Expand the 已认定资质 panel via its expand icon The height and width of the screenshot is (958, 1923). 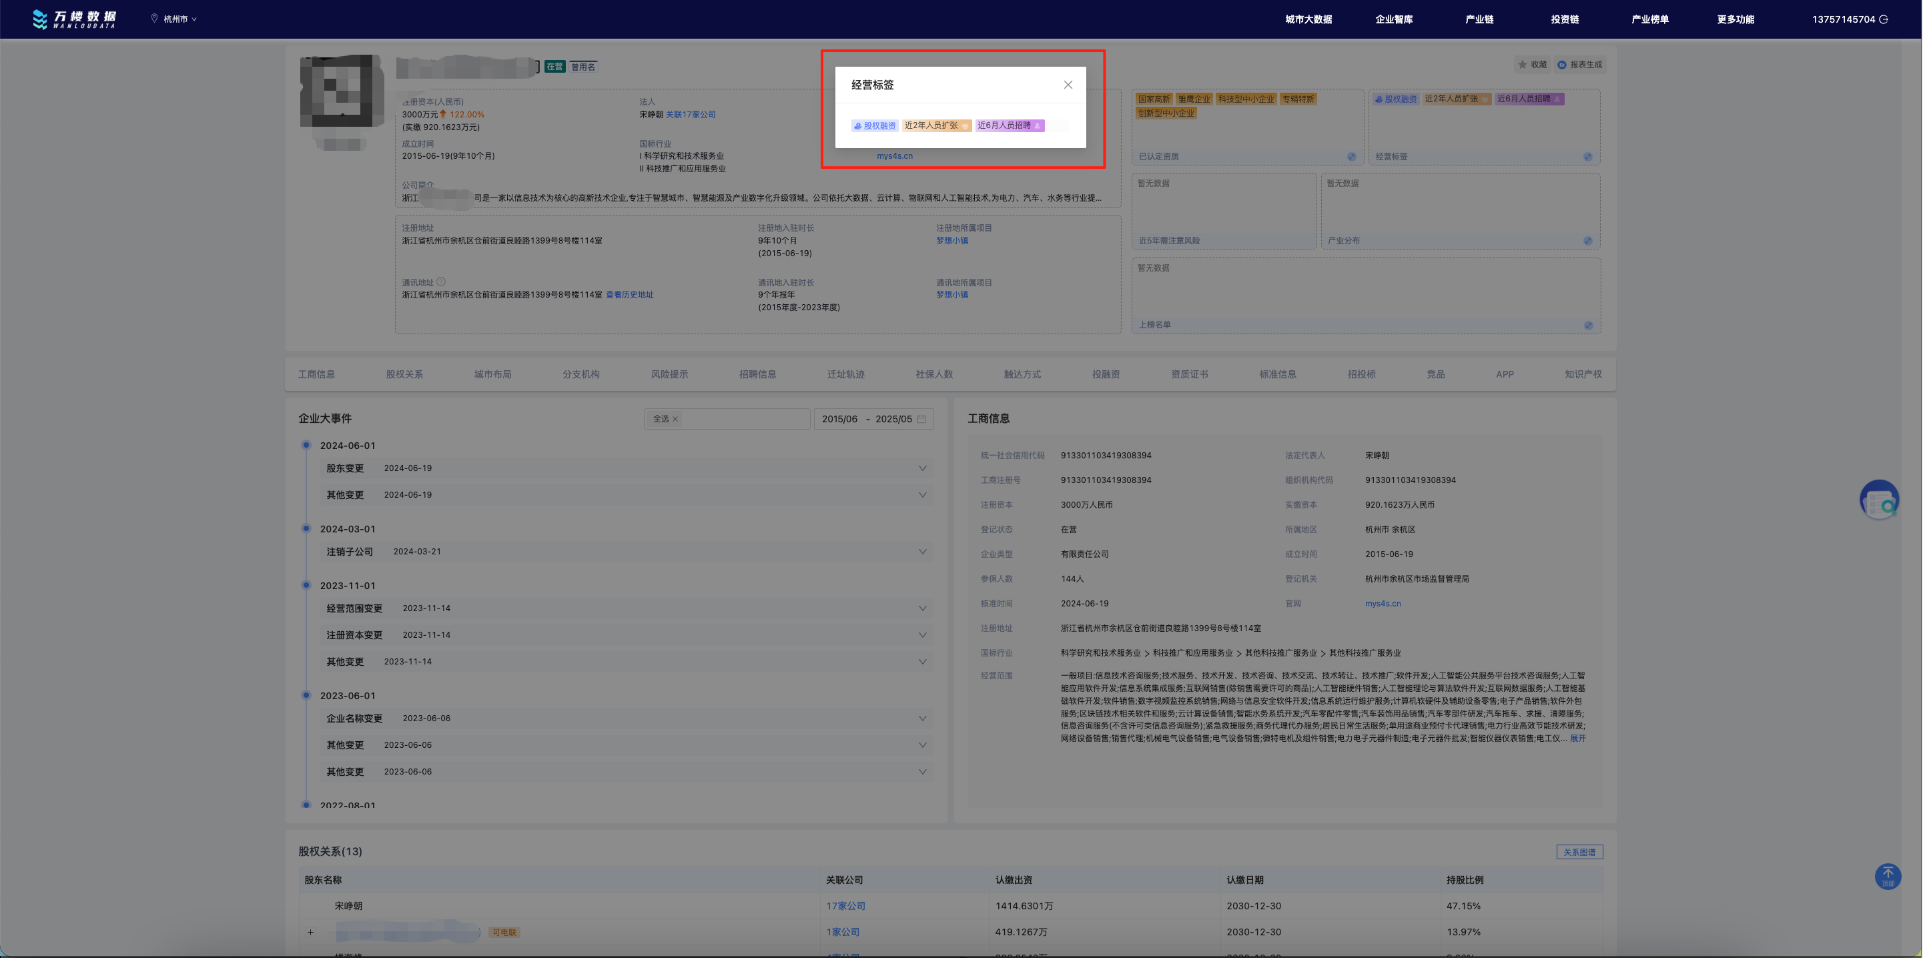[x=1351, y=157]
